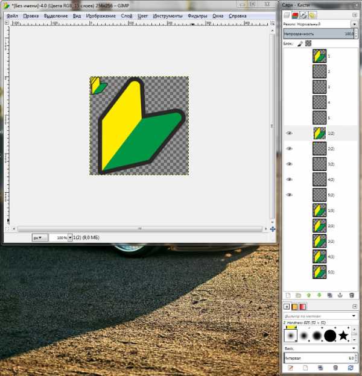Open the ruler-corner menu button
This screenshot has height=376, width=362.
pos(7,23)
